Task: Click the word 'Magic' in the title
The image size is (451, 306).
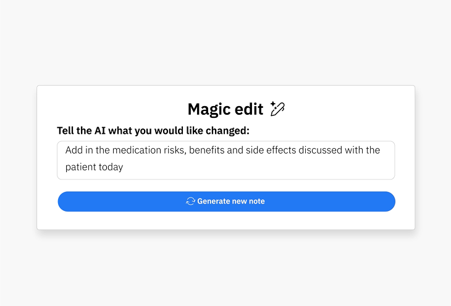Action: 209,109
